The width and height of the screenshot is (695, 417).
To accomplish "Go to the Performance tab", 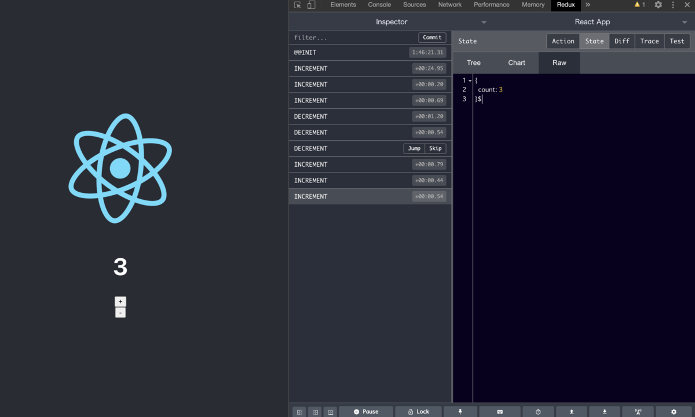I will pyautogui.click(x=492, y=5).
